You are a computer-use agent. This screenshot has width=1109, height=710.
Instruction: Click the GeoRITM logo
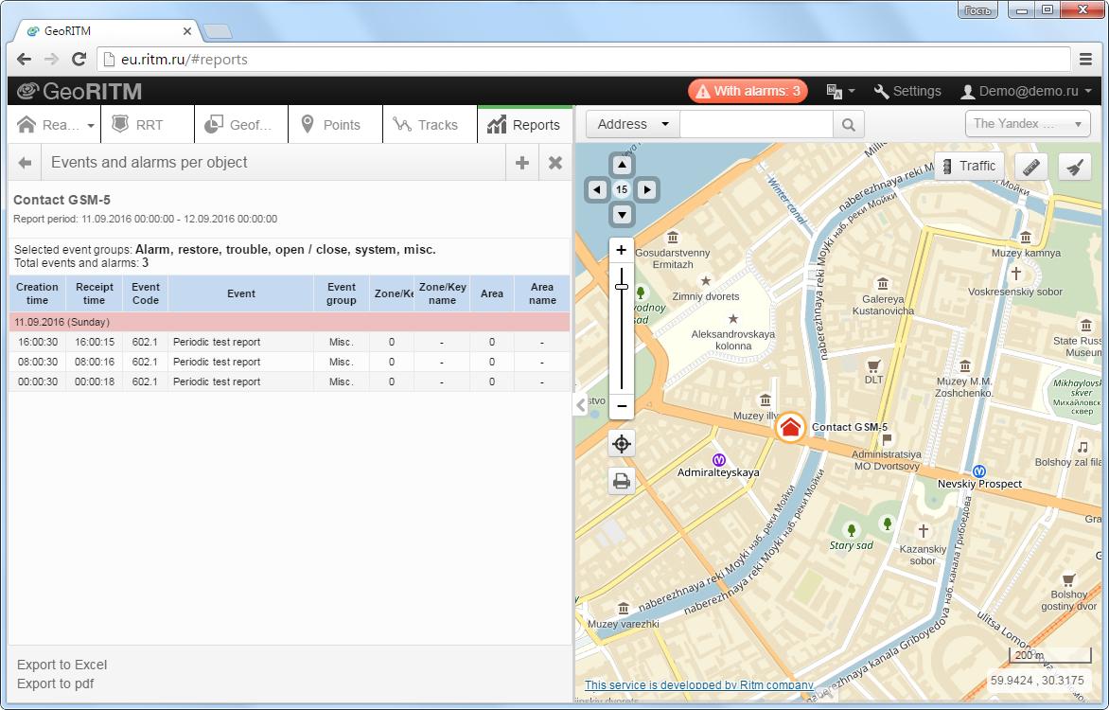[79, 91]
